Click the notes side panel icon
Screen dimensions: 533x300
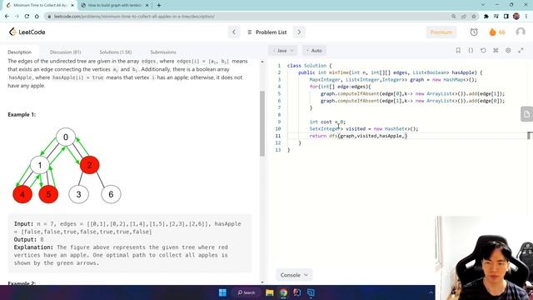coord(526,114)
